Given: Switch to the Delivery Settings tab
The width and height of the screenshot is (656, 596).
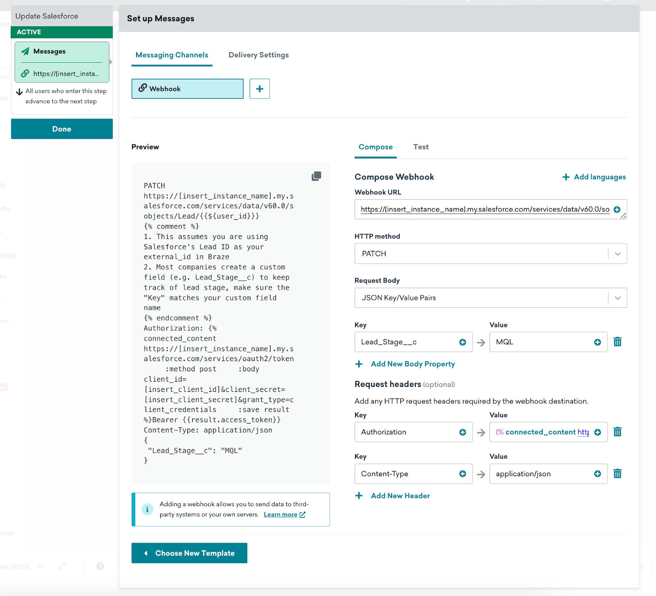Looking at the screenshot, I should point(259,55).
